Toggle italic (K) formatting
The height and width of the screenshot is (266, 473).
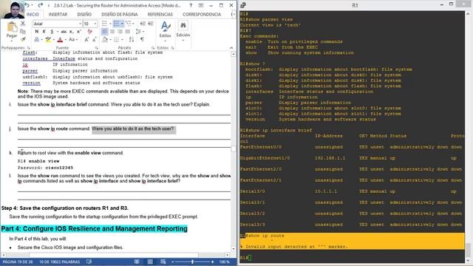[44, 31]
